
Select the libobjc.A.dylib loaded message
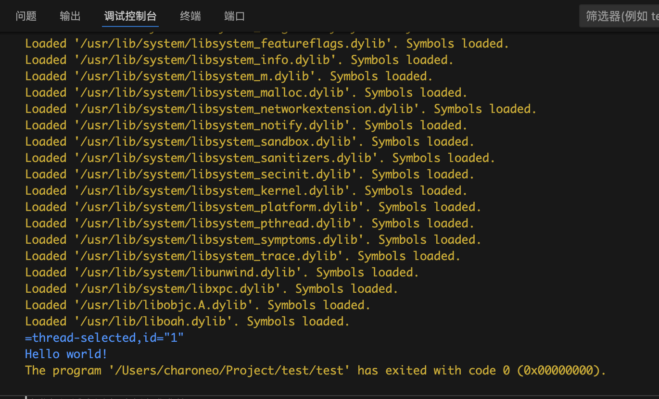197,305
